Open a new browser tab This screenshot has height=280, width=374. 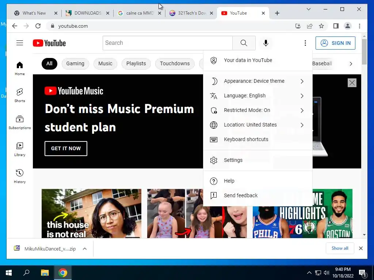click(277, 13)
